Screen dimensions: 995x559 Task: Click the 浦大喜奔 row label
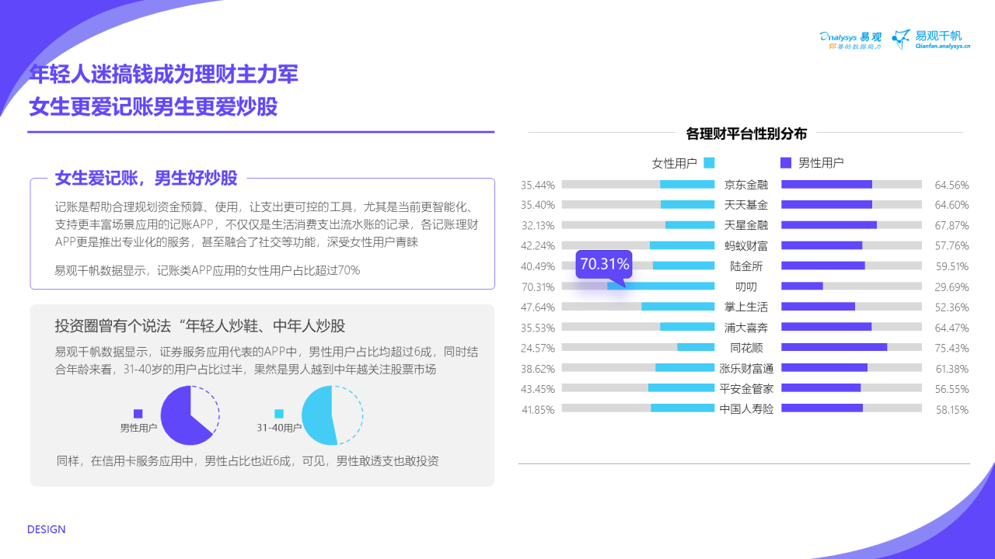(x=746, y=327)
